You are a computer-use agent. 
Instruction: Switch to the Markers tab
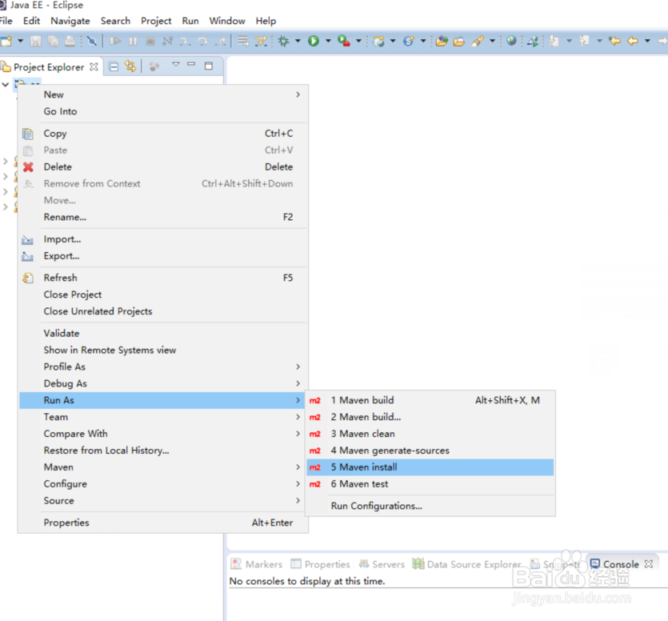pyautogui.click(x=257, y=564)
